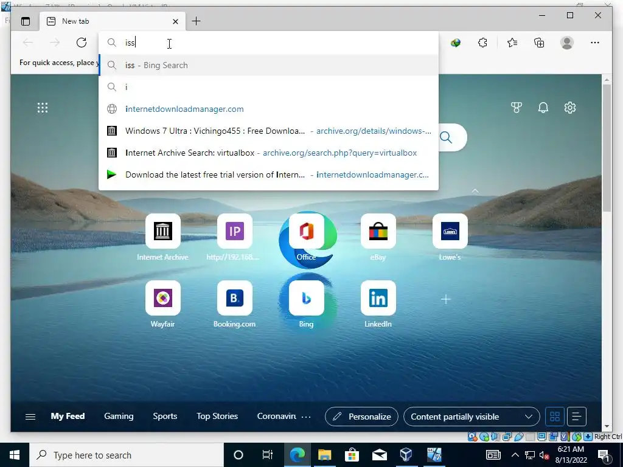Click the scrollbar down arrow

pyautogui.click(x=607, y=426)
